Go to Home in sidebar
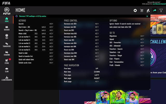Image resolution: width=166 pixels, height=104 pixels. (7, 20)
